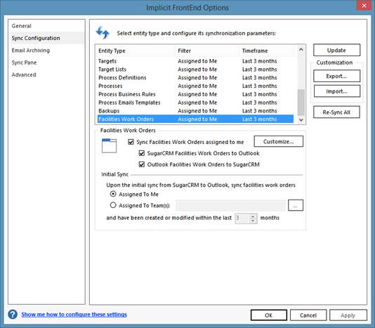The image size is (375, 328).
Task: Toggle Outlook Facilities Work Orders to SugarCRM
Action: coord(142,164)
